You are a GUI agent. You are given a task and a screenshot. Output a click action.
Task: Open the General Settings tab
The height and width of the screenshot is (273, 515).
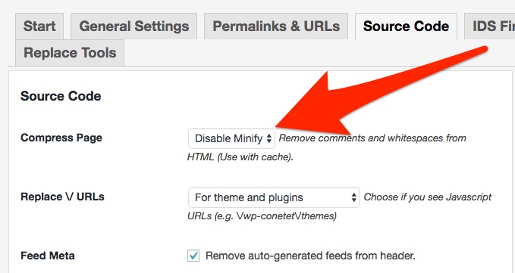click(x=134, y=26)
